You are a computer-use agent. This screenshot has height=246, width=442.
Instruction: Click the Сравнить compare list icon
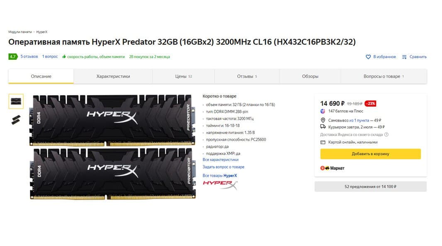(404, 57)
